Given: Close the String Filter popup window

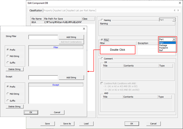Looking at the screenshot, I should tap(84, 29).
